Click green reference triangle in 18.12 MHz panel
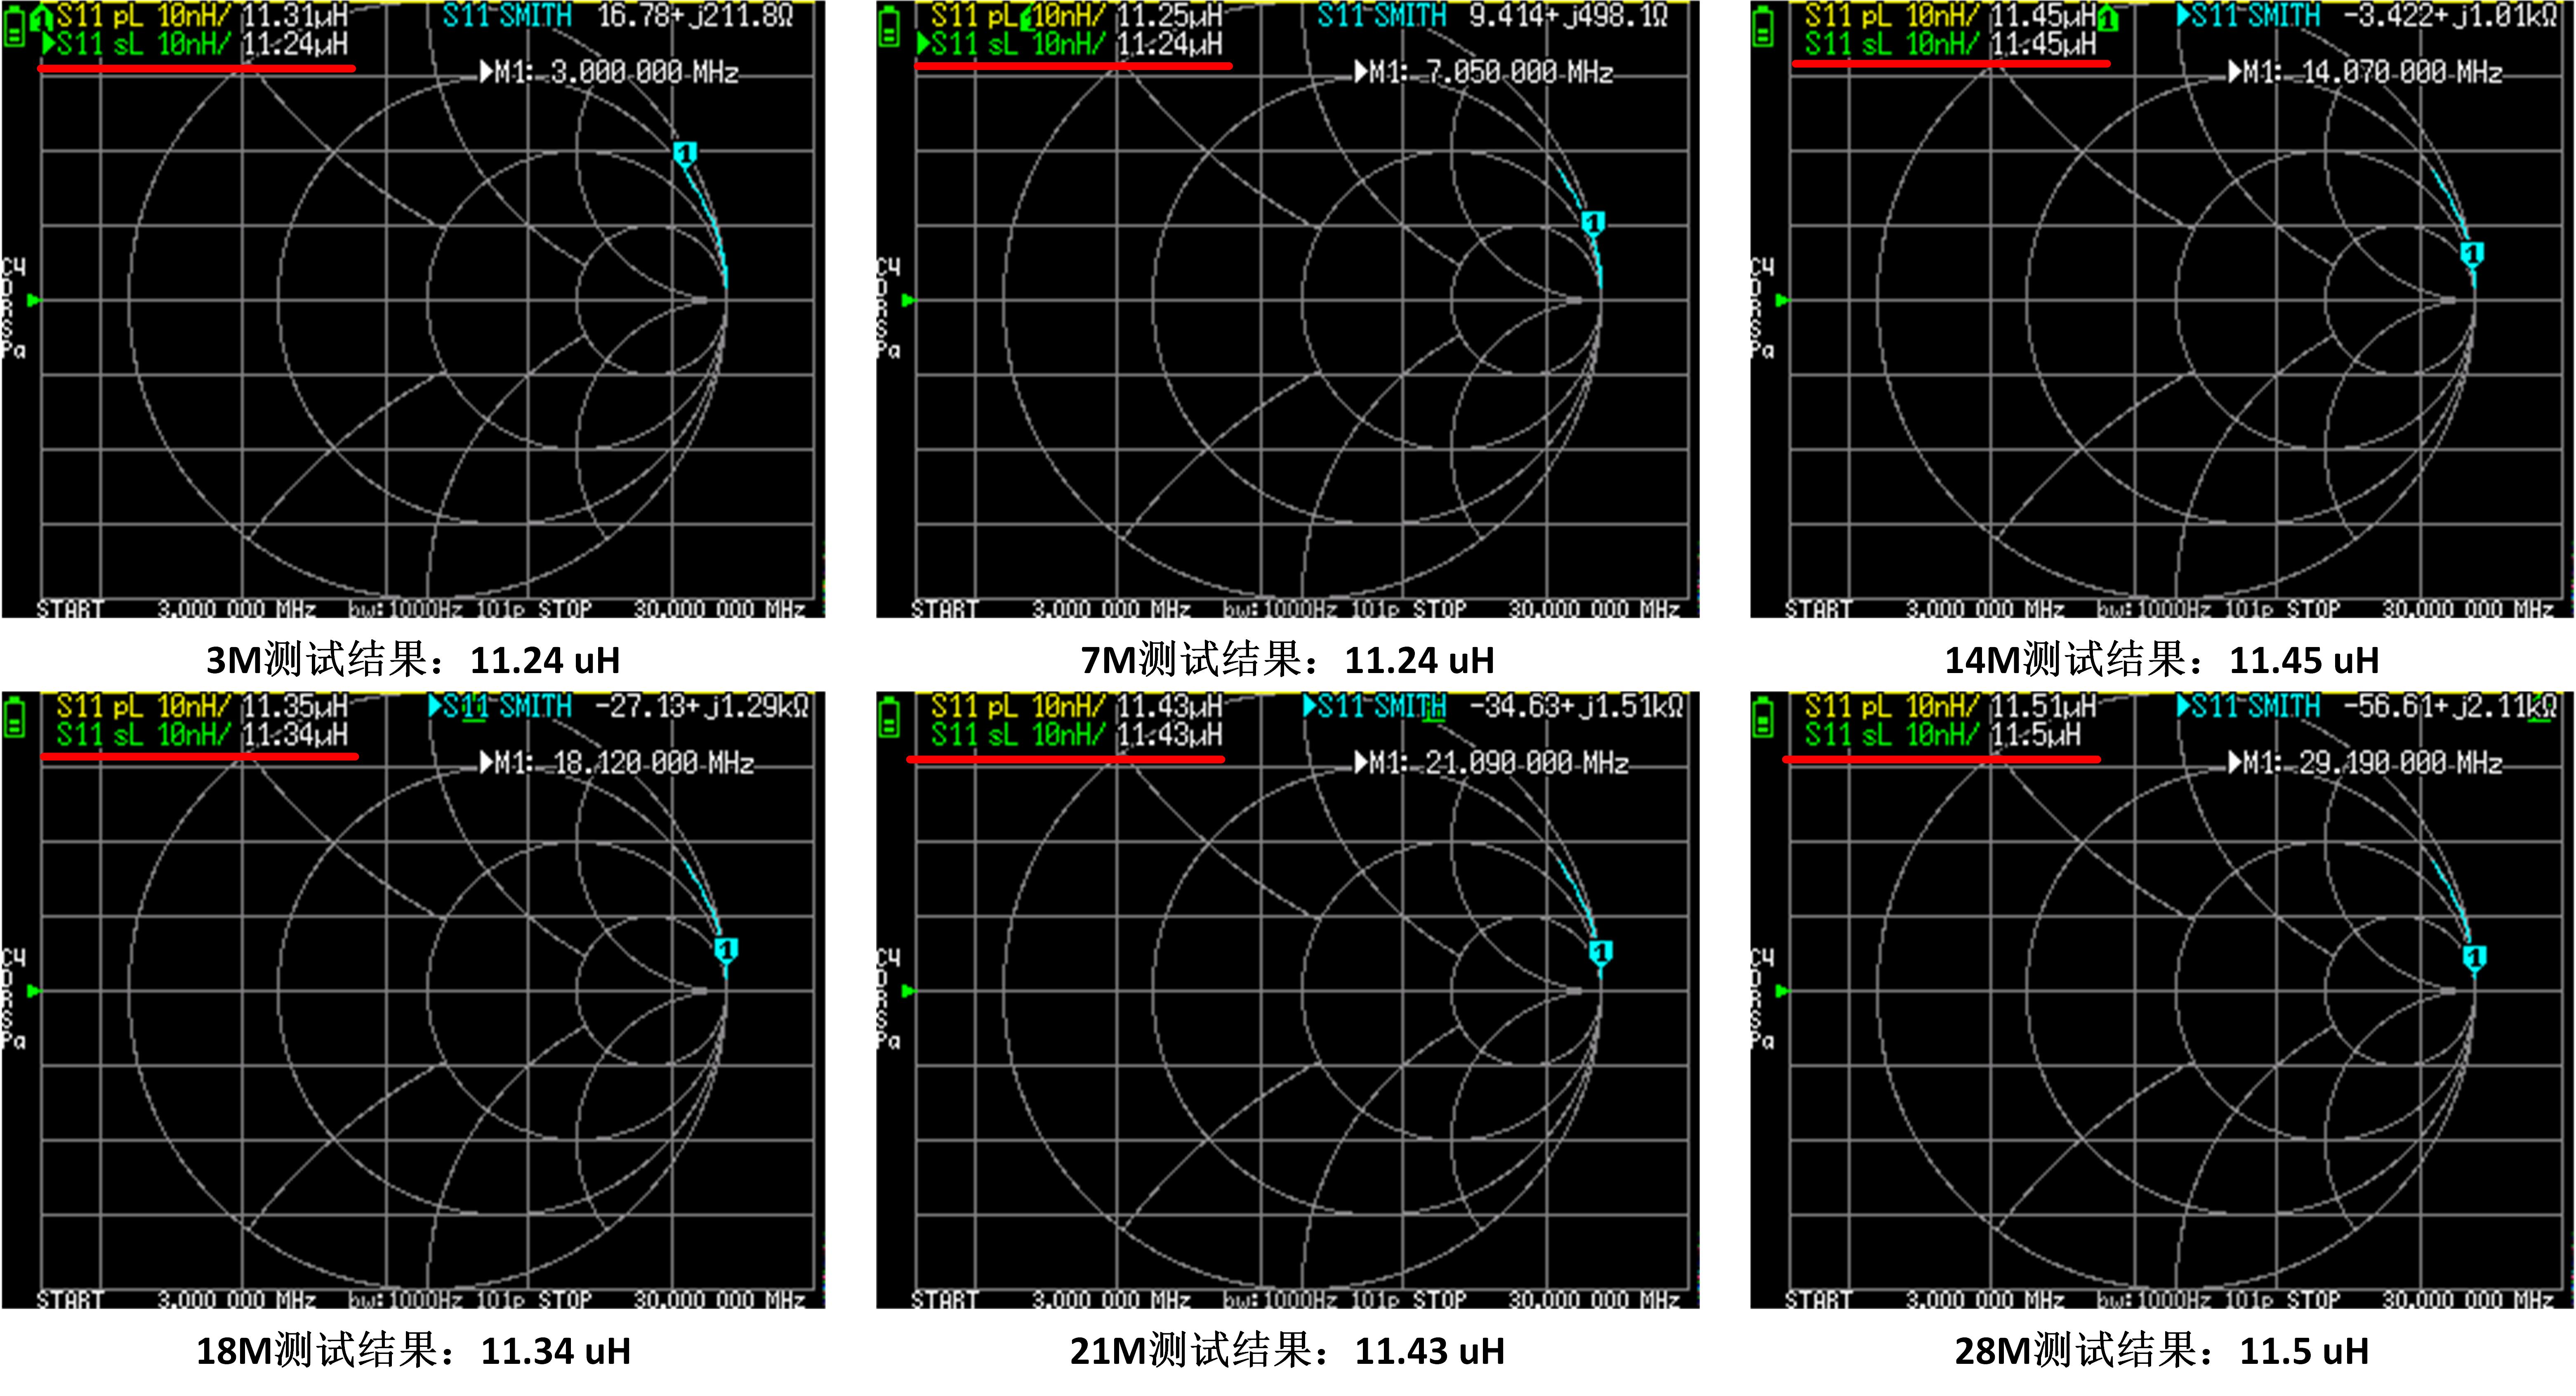2576x1396 pixels. (x=33, y=991)
